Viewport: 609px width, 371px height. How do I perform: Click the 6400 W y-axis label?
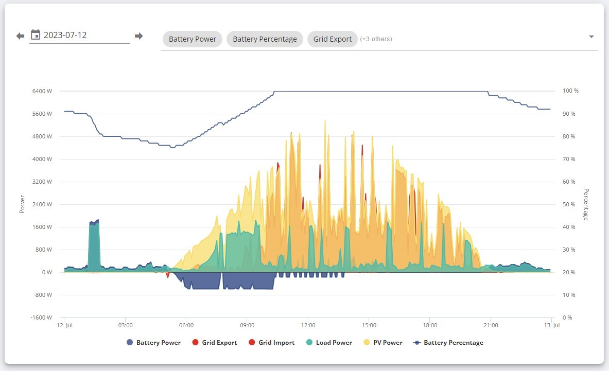click(42, 91)
